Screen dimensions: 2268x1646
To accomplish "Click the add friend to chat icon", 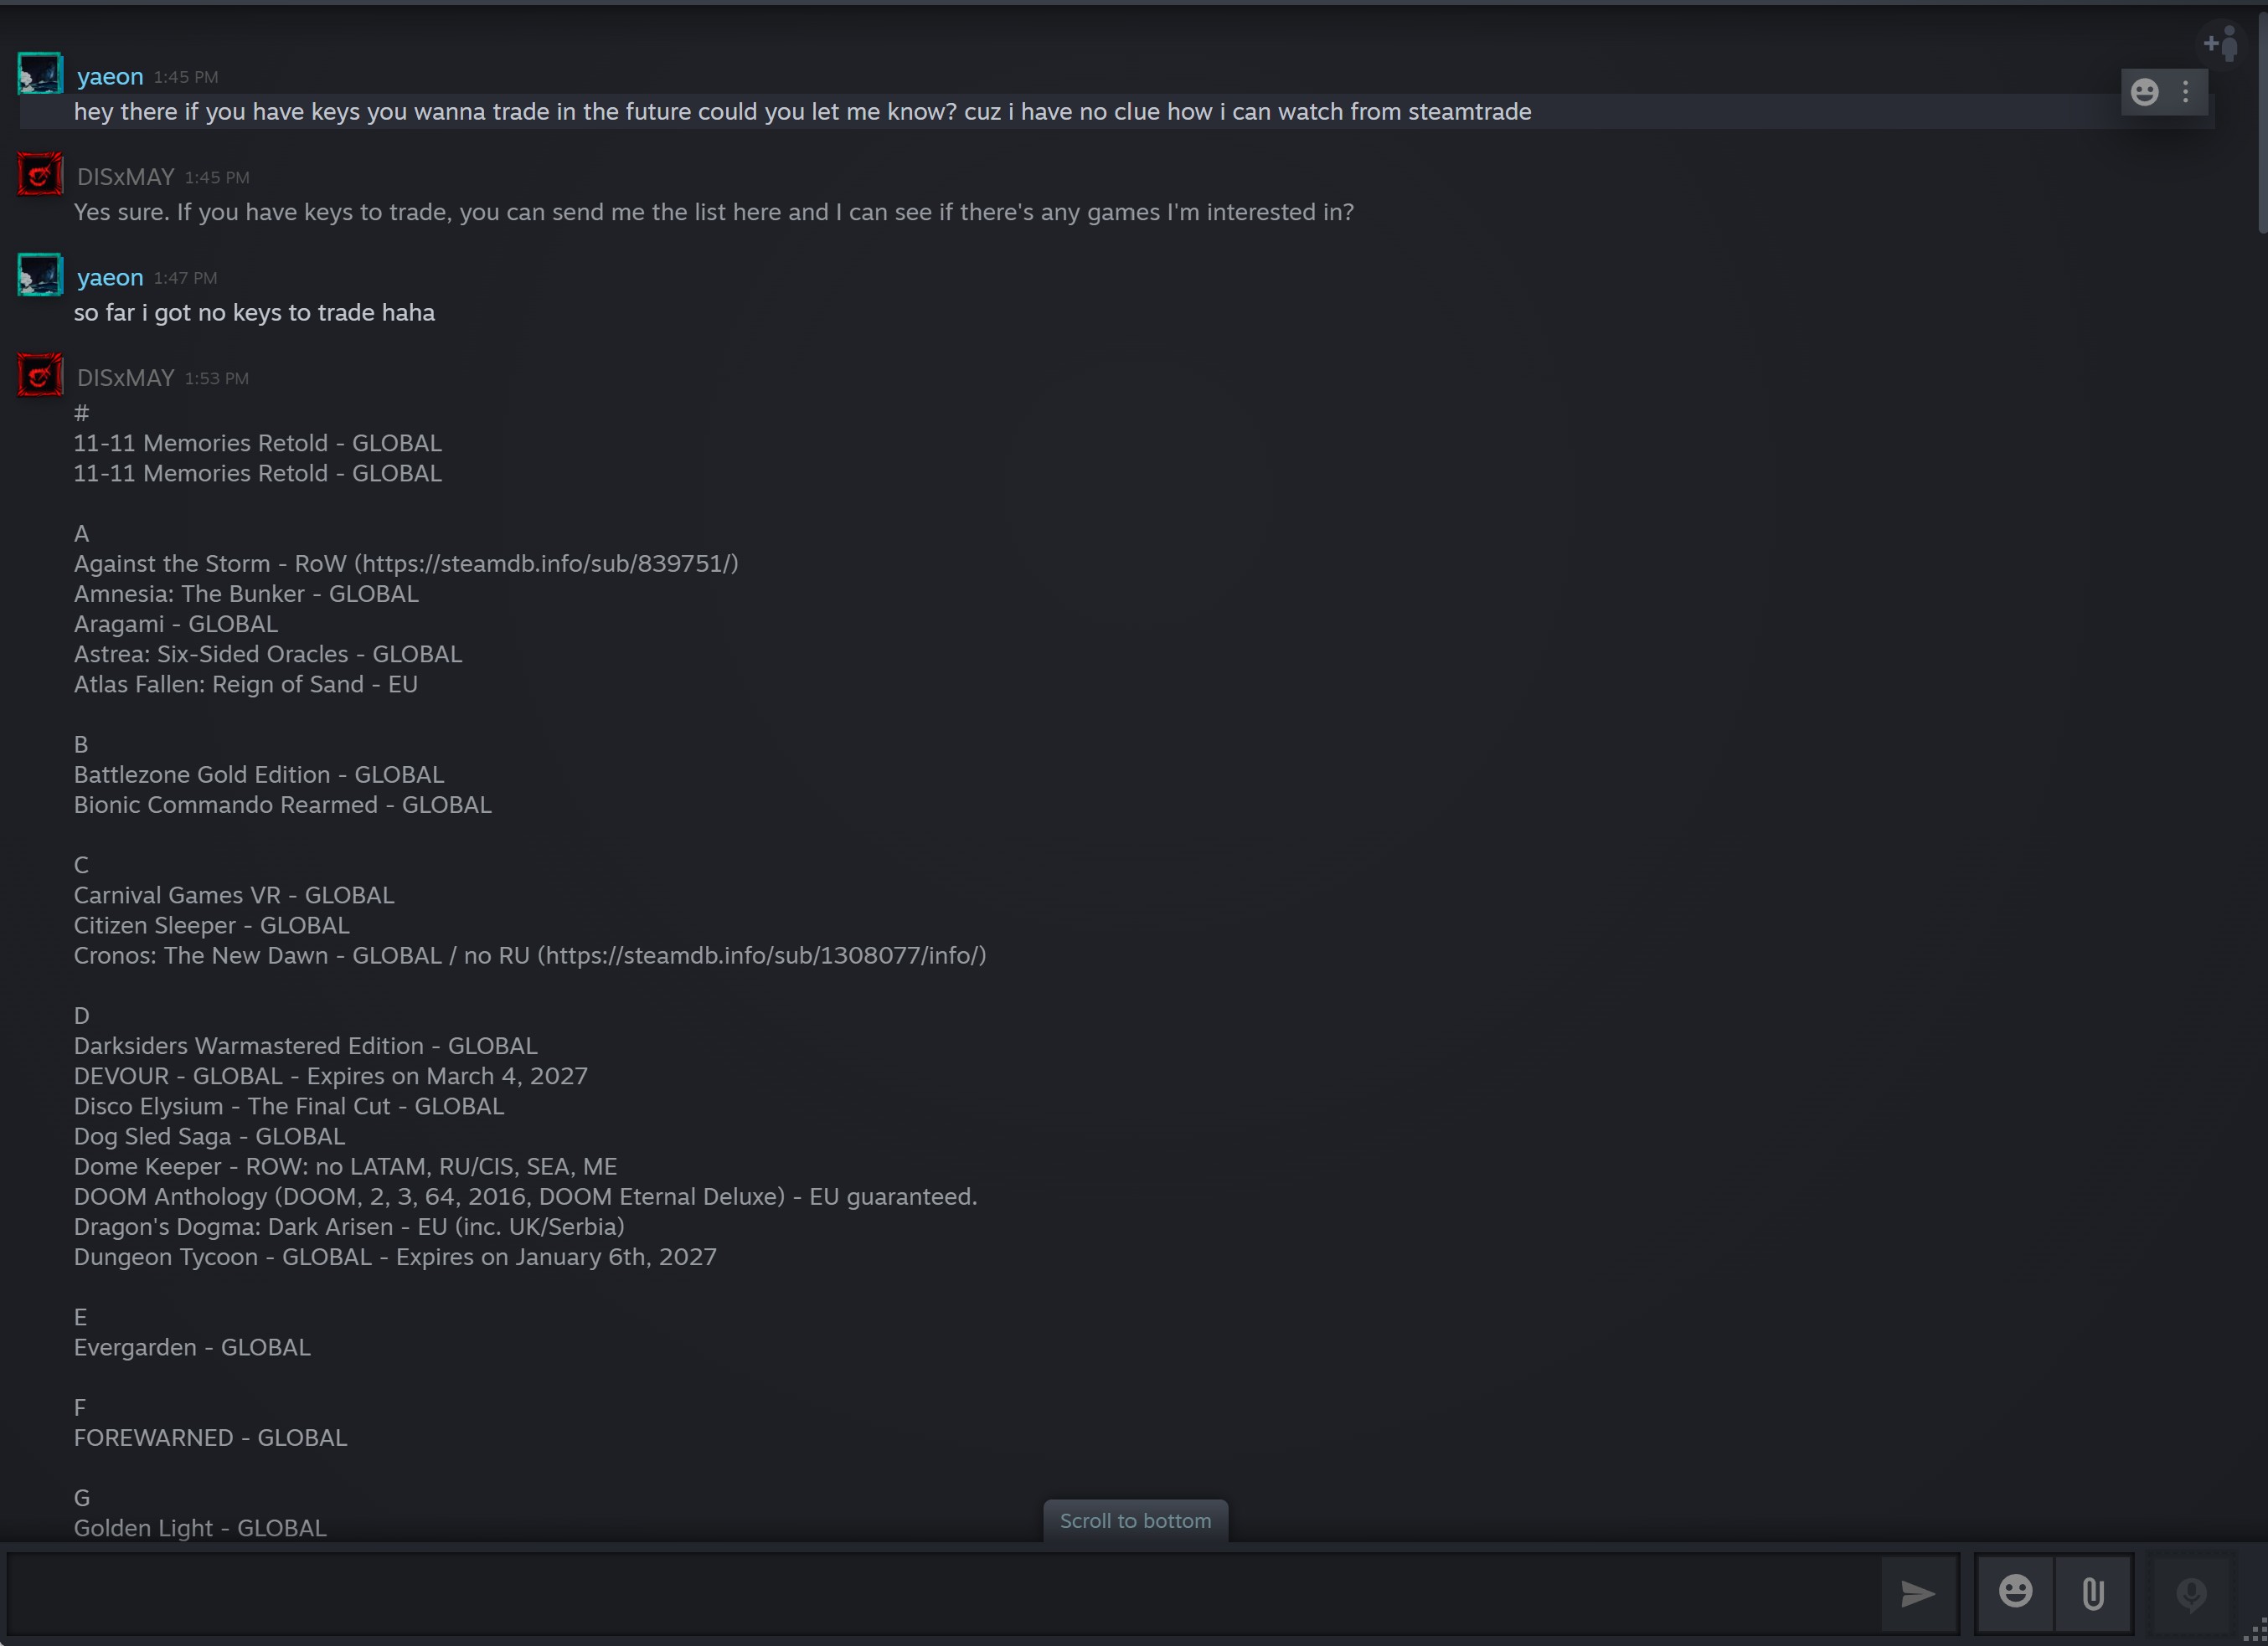I will click(x=2221, y=44).
